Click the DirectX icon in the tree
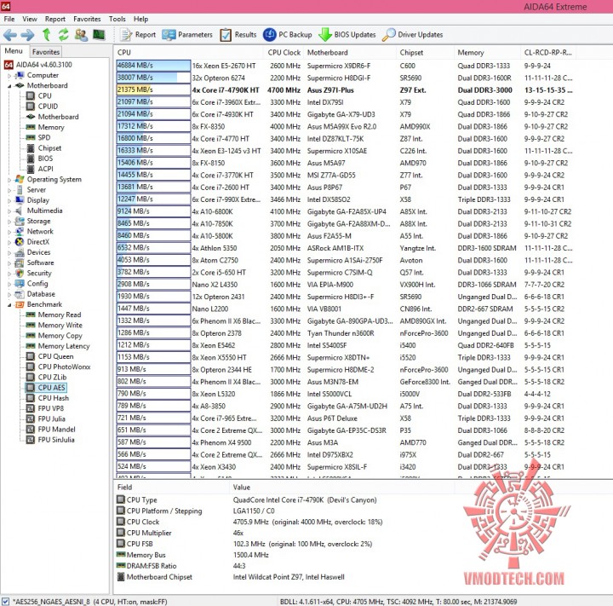This screenshot has height=606, width=613. click(20, 242)
